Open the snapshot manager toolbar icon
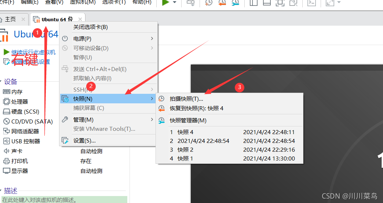 coord(235,3)
